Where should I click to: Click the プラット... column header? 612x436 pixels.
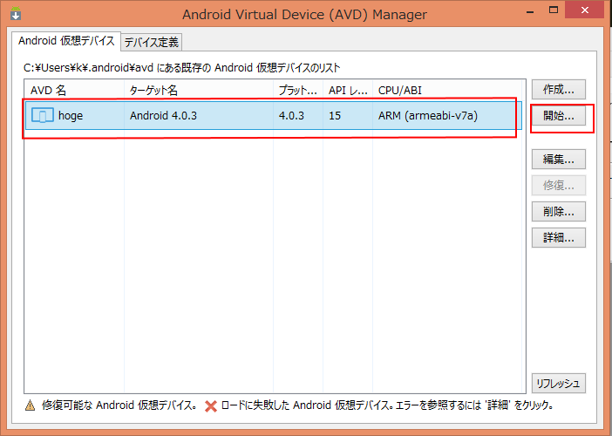(298, 91)
